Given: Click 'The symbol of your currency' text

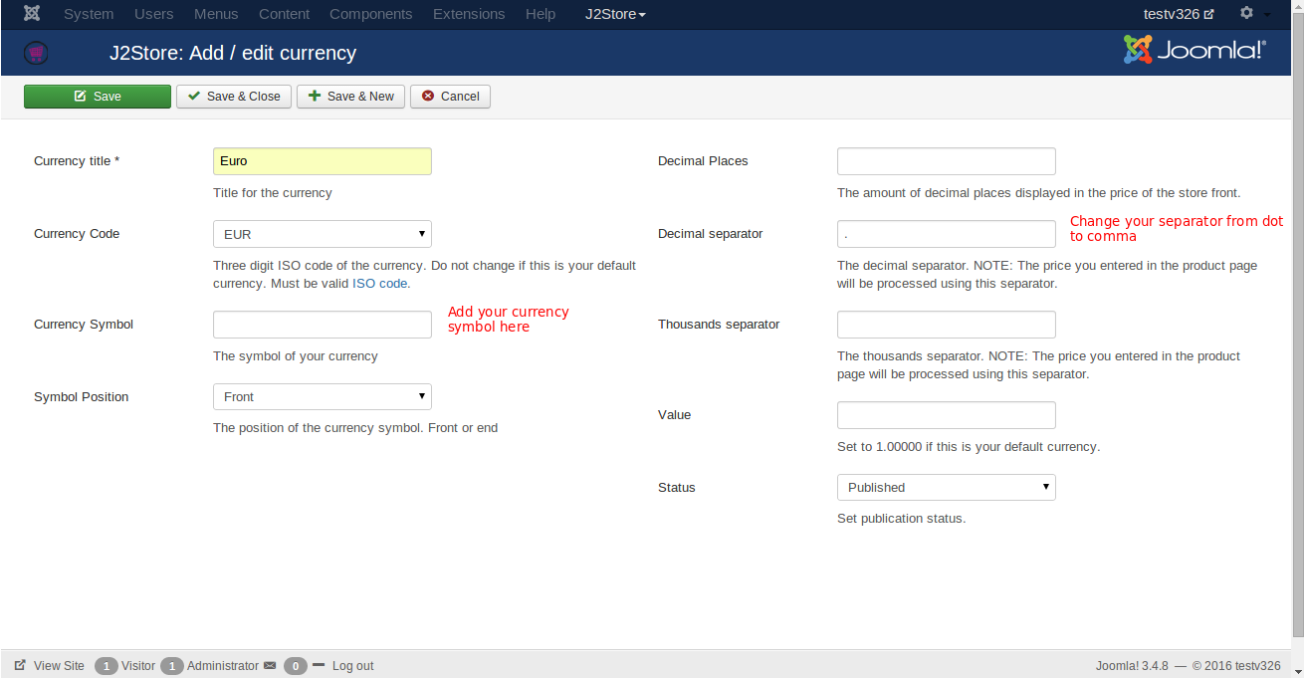Looking at the screenshot, I should (x=296, y=356).
